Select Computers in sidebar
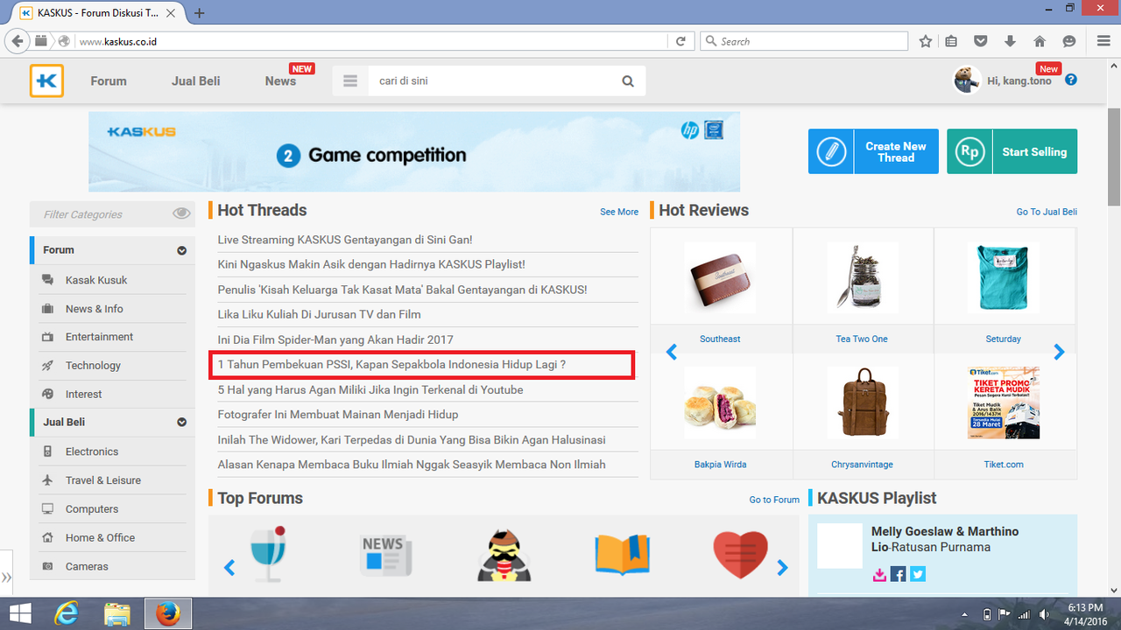This screenshot has width=1121, height=630. coord(92,509)
